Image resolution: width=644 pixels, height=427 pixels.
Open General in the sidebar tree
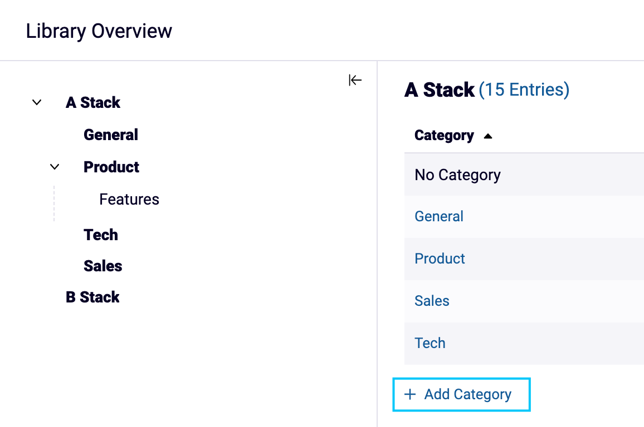click(x=111, y=135)
